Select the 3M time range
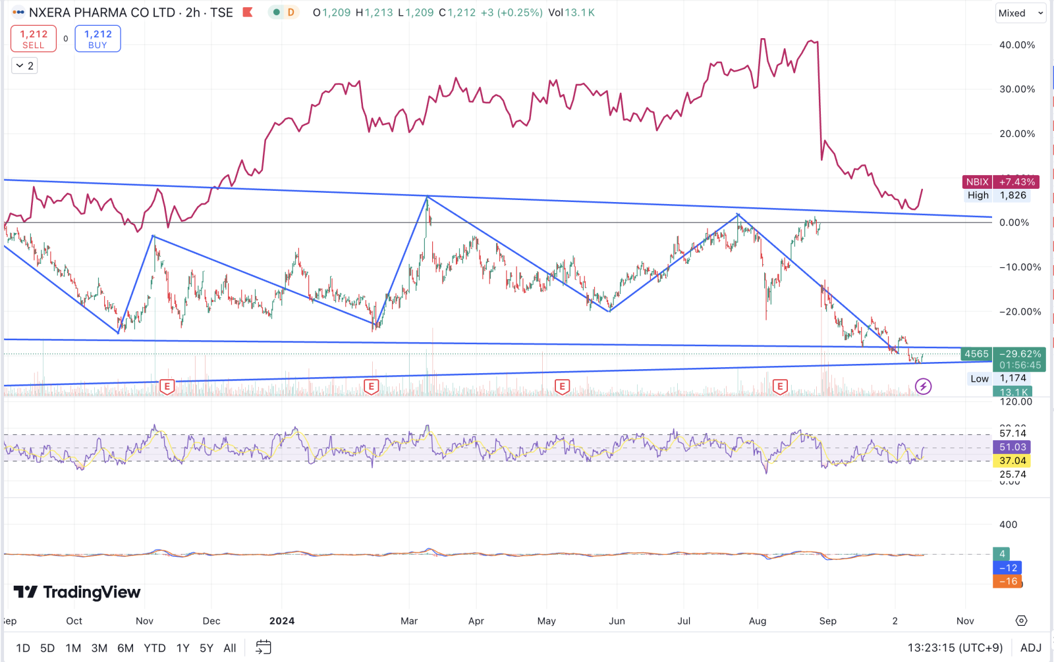 tap(99, 648)
